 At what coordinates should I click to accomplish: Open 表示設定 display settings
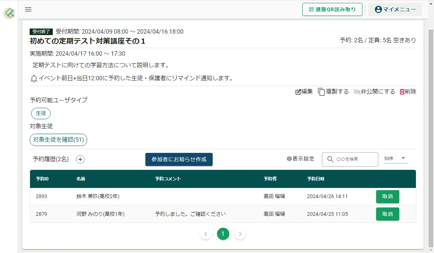[301, 159]
